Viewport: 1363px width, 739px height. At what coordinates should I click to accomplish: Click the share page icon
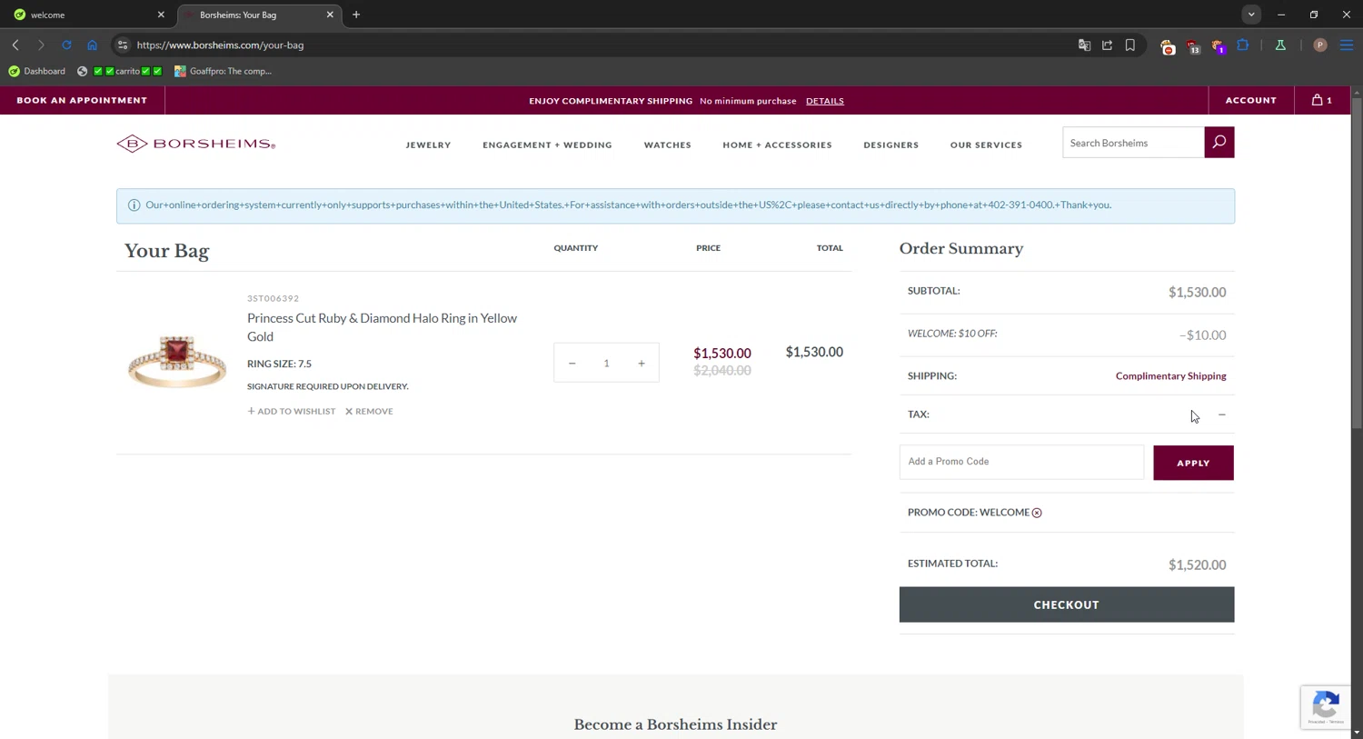[x=1107, y=45]
